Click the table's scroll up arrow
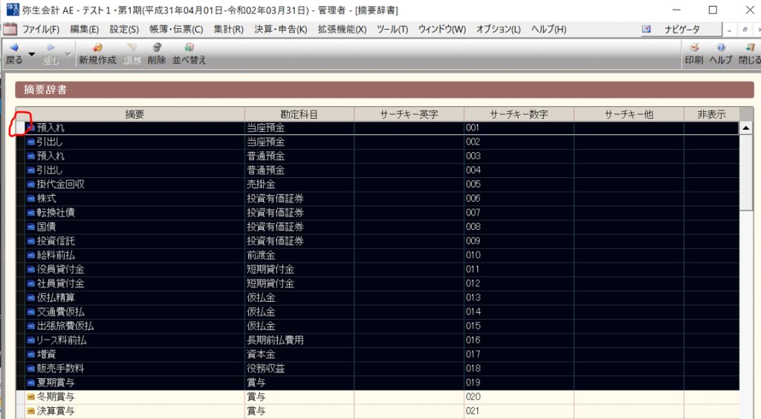 coord(745,128)
